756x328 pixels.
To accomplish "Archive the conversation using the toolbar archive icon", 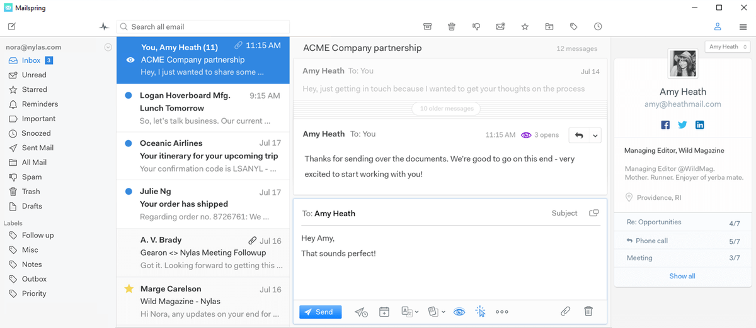I will [x=427, y=26].
